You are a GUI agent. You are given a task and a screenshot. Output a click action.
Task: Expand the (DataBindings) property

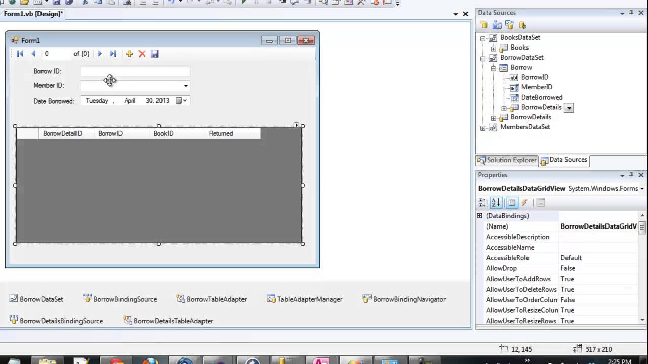[x=480, y=216]
